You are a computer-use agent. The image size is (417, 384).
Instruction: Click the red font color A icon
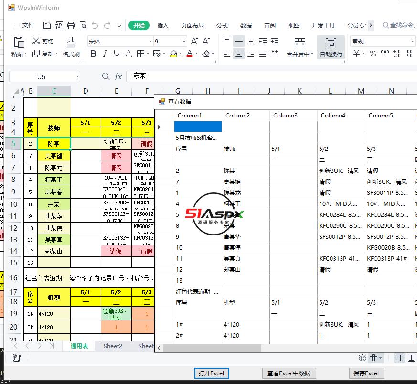pyautogui.click(x=190, y=54)
